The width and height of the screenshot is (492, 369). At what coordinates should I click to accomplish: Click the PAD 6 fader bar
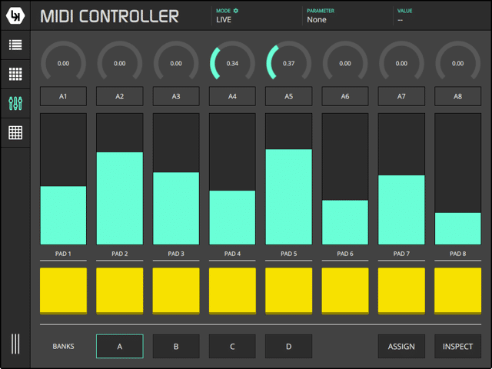point(345,179)
